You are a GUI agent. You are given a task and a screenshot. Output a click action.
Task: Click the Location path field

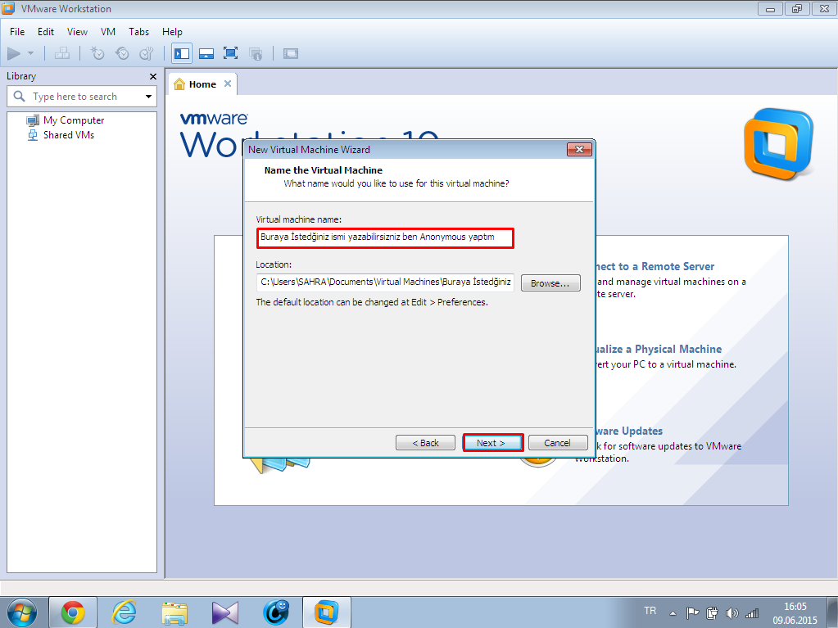(385, 282)
